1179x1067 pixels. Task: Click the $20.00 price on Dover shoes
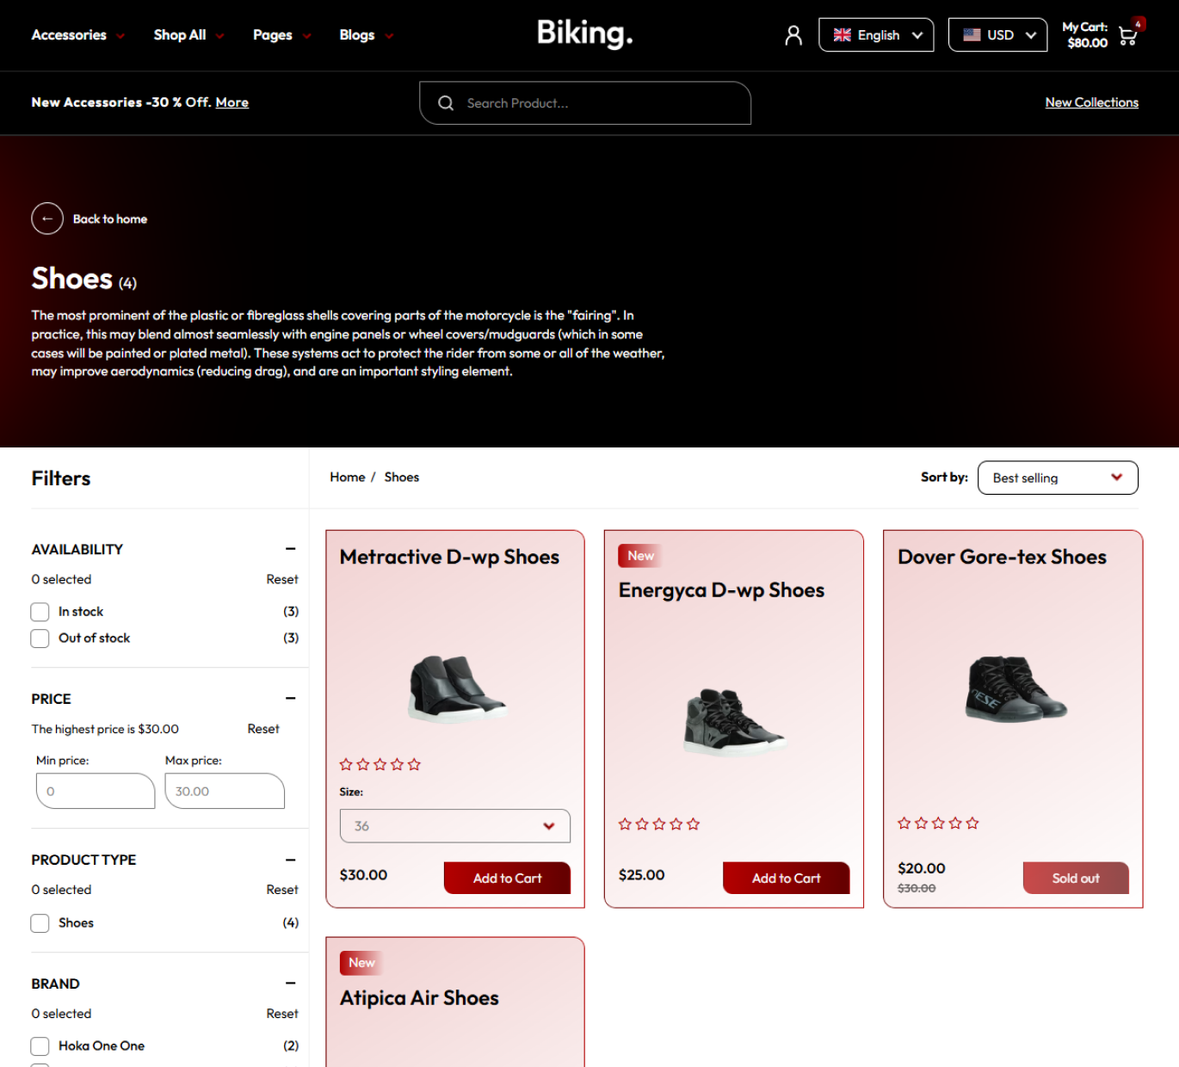pyautogui.click(x=922, y=868)
